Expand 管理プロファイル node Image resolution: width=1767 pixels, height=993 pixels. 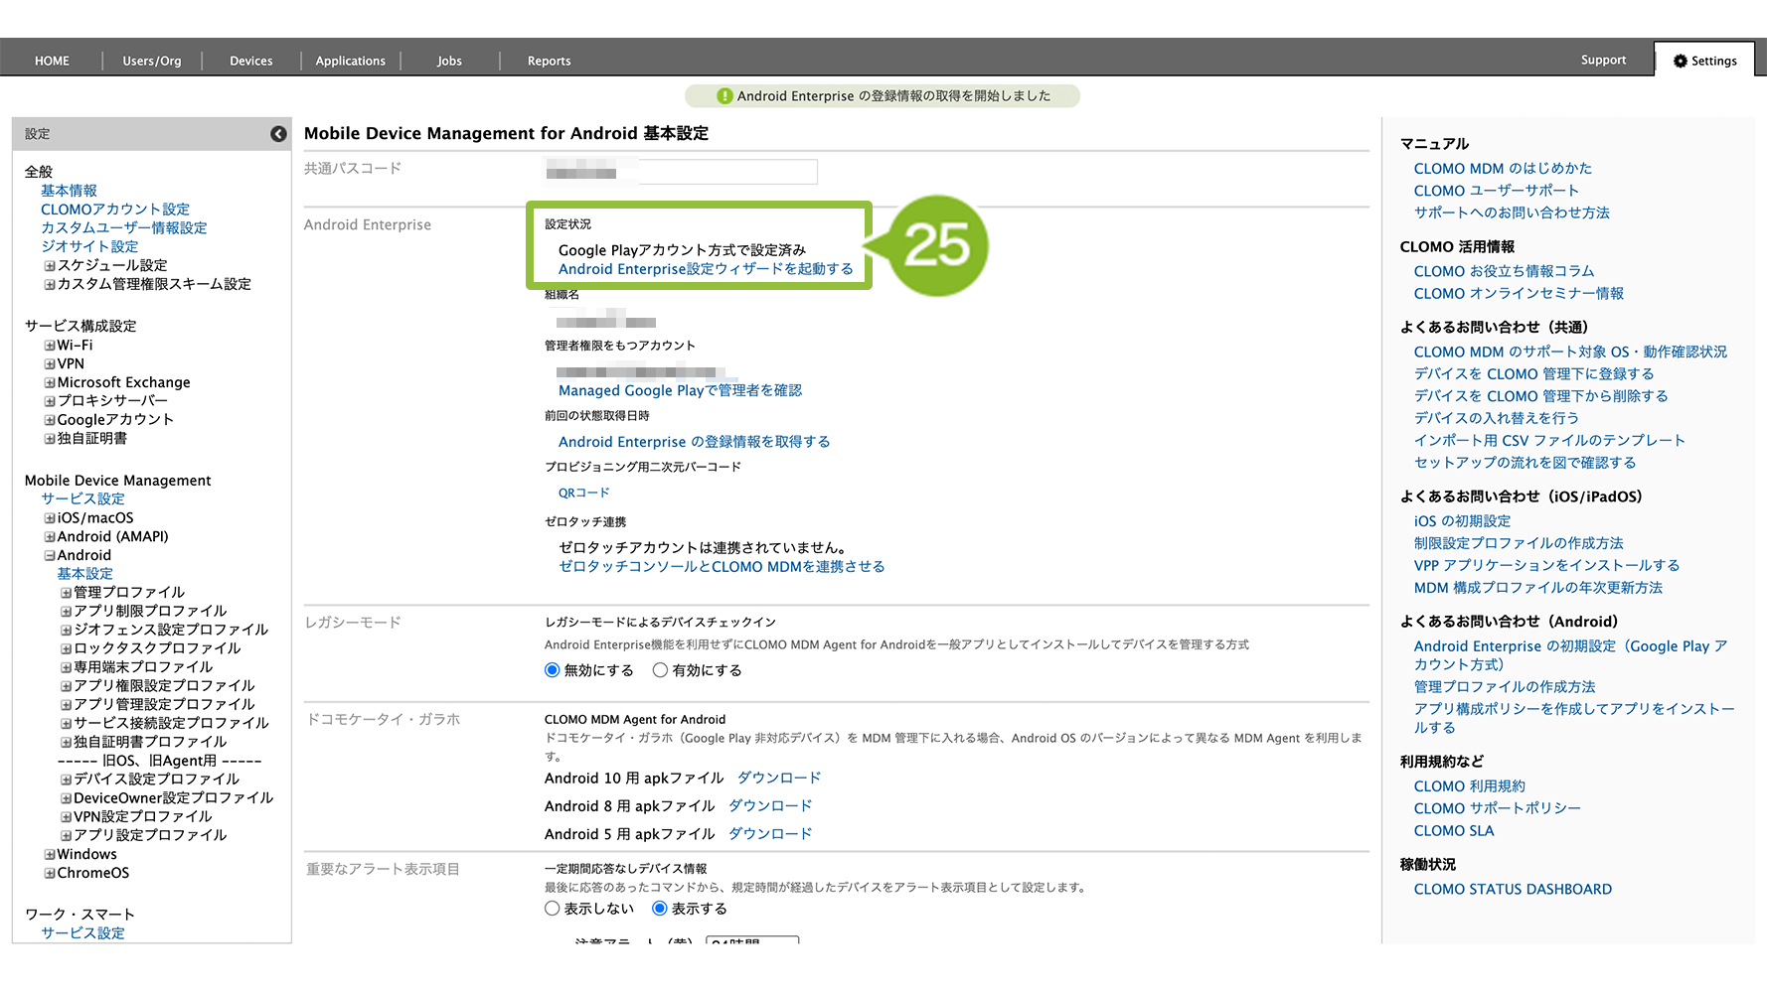67,593
